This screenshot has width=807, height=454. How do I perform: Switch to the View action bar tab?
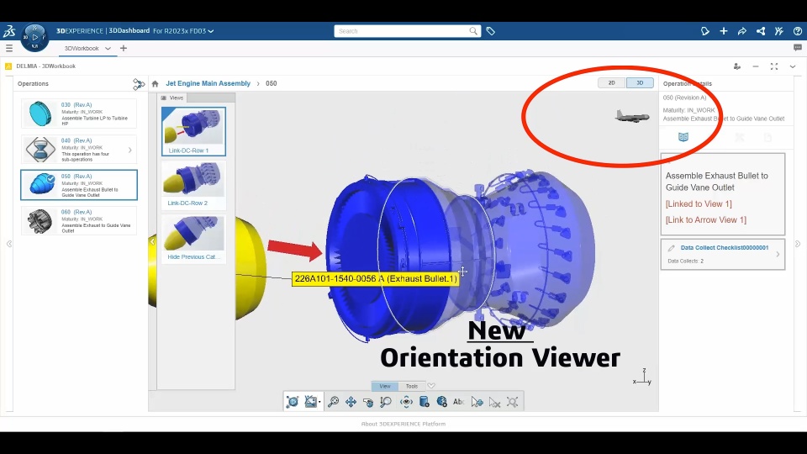coord(385,386)
